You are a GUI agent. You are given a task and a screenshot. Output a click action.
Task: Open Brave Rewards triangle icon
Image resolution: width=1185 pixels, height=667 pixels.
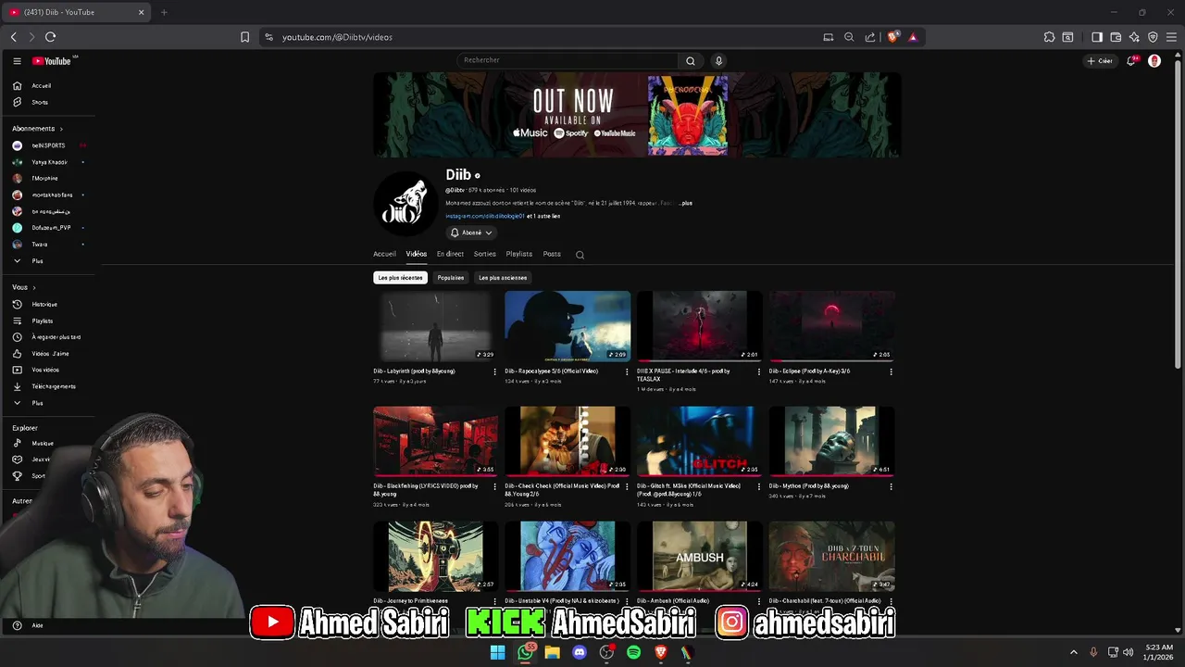point(913,37)
